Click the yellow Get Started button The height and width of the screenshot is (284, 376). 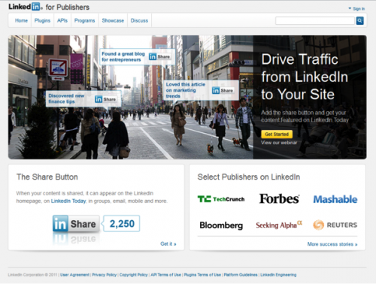coord(277,134)
